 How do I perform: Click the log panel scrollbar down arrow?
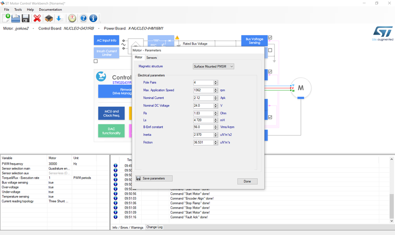391,221
